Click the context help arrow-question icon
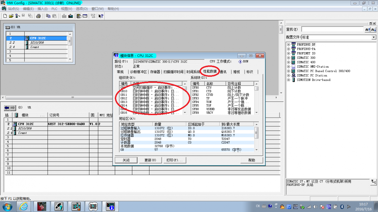Image resolution: width=378 pixels, height=212 pixels. (101, 16)
